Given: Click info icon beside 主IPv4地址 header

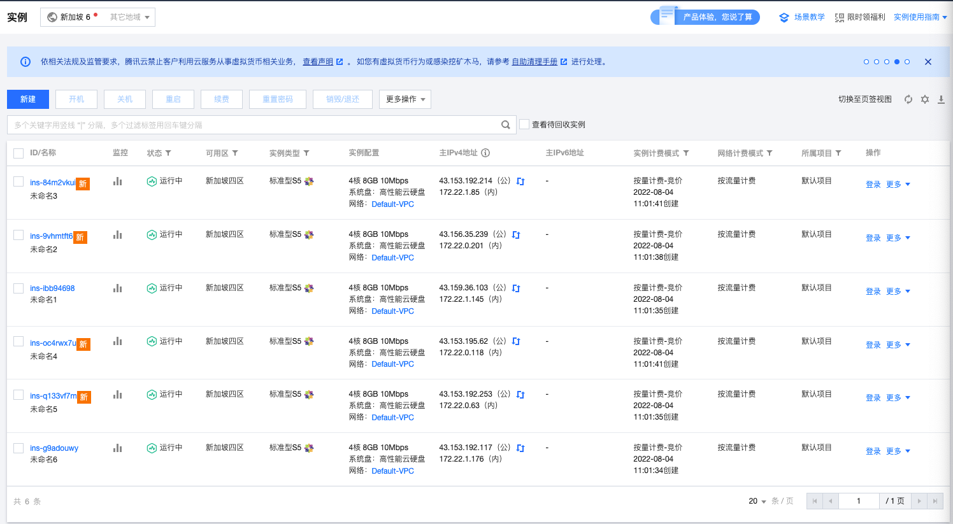Looking at the screenshot, I should point(485,153).
